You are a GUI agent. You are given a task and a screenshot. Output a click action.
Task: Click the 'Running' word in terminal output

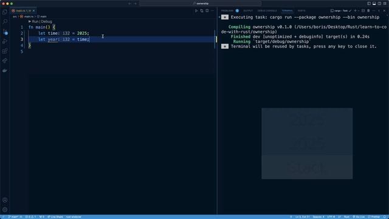point(242,41)
